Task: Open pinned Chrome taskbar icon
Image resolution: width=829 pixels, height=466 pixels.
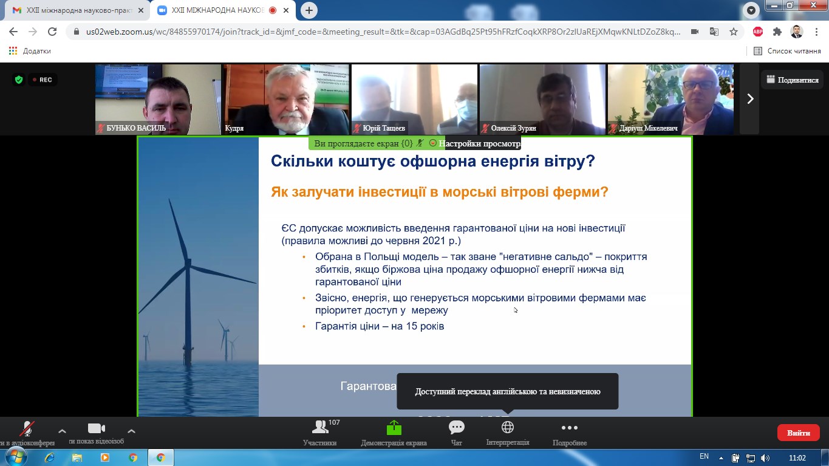Action: click(133, 457)
